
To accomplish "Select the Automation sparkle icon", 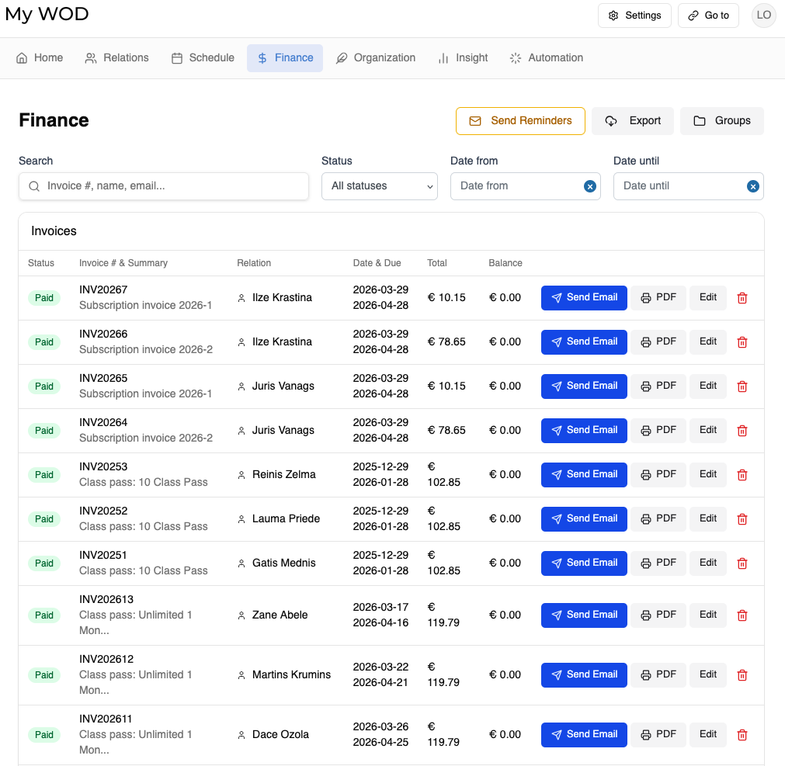I will (514, 57).
